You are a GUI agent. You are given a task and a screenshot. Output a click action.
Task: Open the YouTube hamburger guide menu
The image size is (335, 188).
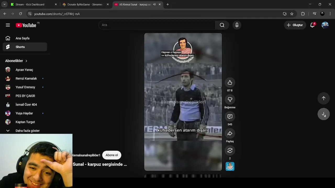tap(8, 25)
